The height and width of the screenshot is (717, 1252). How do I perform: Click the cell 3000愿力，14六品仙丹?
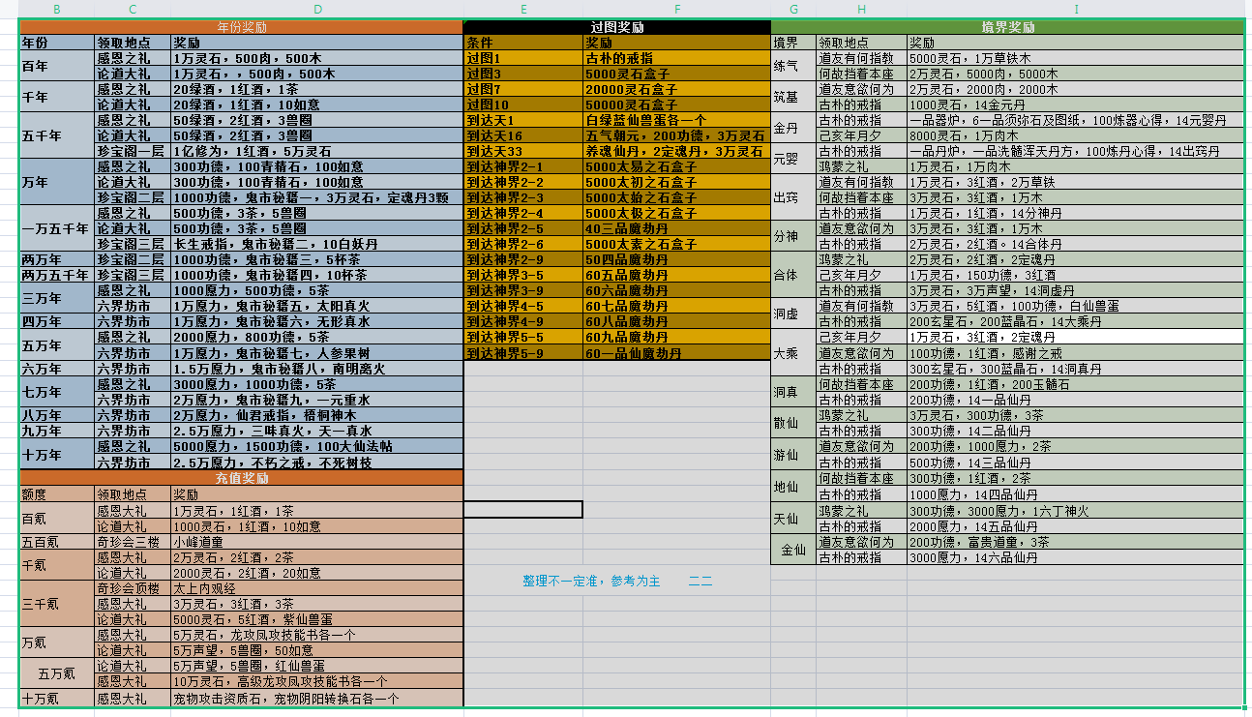coord(1076,557)
